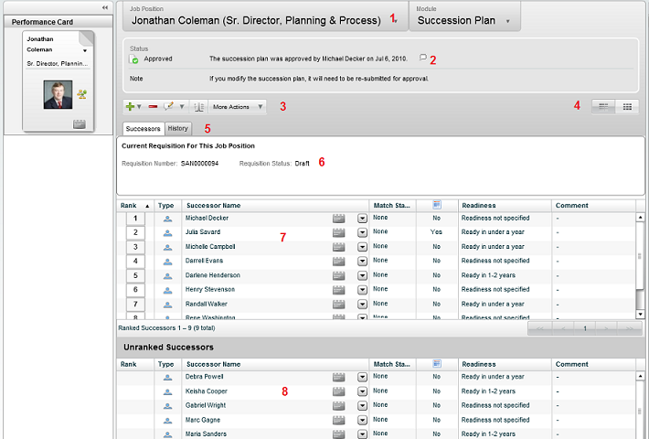Click the red minus Remove successor icon
Viewport: 649px width, 439px height.
coord(154,106)
